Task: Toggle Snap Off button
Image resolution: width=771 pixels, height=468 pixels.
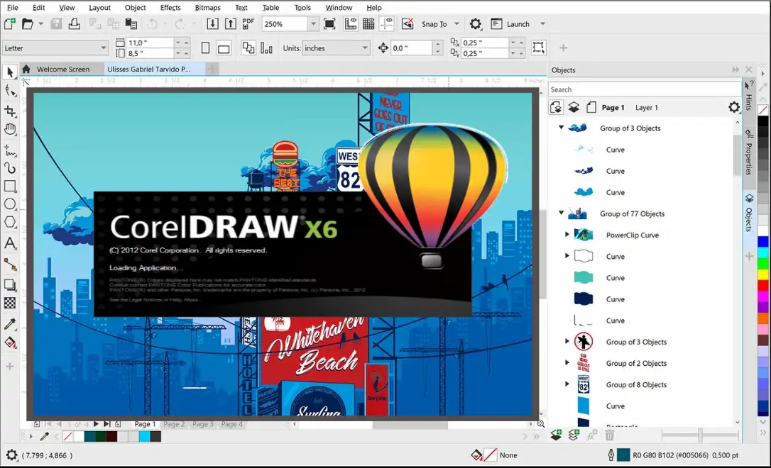Action: tap(408, 23)
